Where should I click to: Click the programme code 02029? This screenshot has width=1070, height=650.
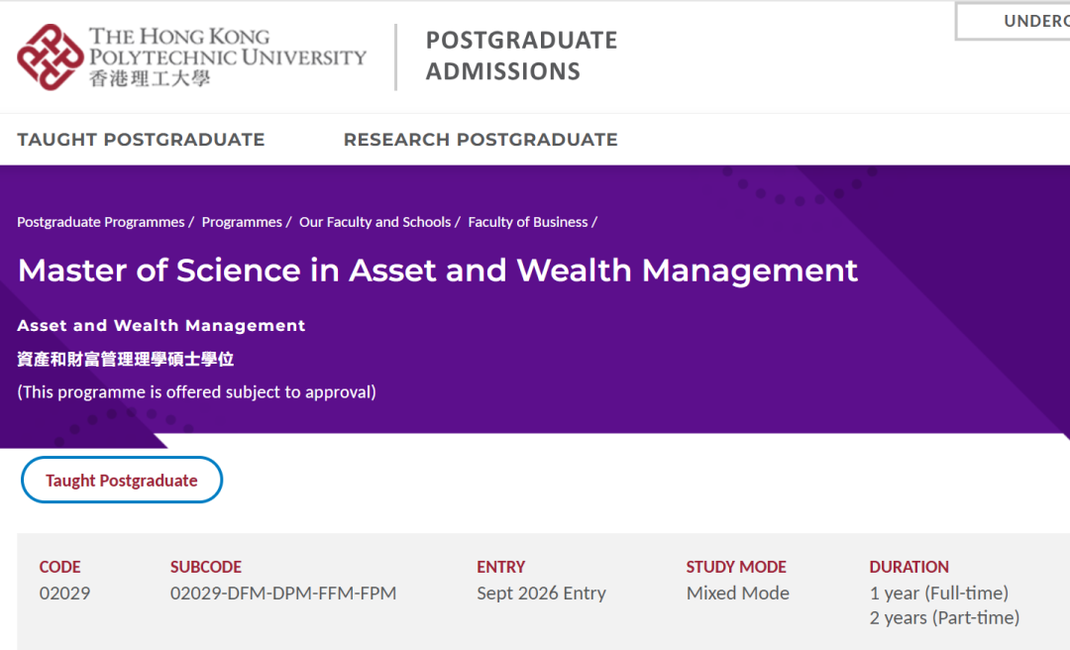point(64,594)
